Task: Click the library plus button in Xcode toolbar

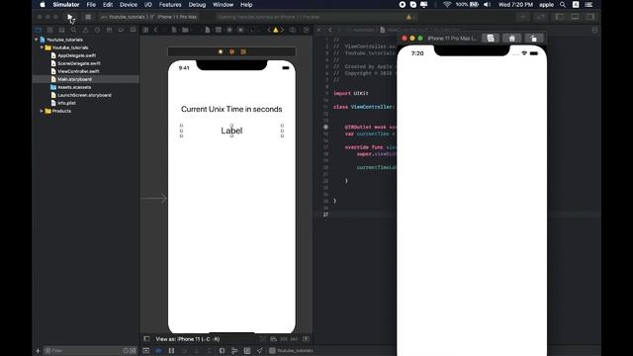Action: coord(523,17)
